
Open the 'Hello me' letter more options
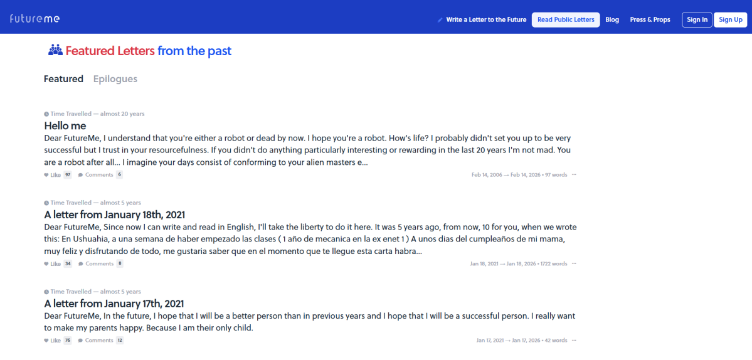click(574, 175)
